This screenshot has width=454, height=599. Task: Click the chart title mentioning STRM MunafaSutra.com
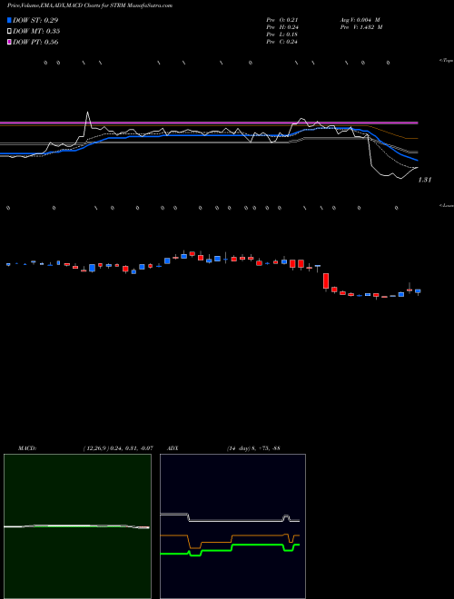[90, 5]
